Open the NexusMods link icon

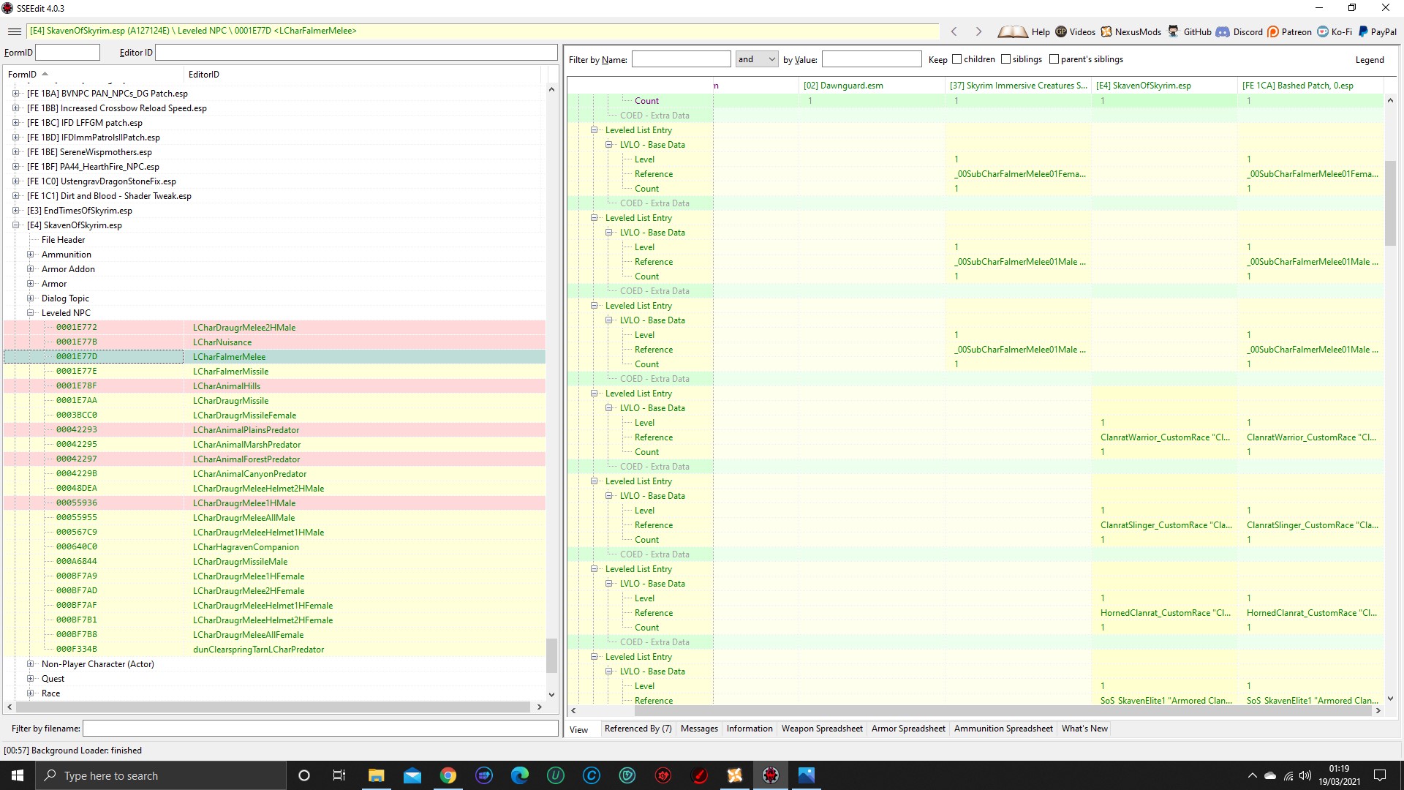(x=1106, y=31)
